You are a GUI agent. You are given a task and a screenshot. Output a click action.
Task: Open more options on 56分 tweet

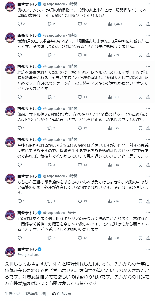pyautogui.click(x=148, y=213)
